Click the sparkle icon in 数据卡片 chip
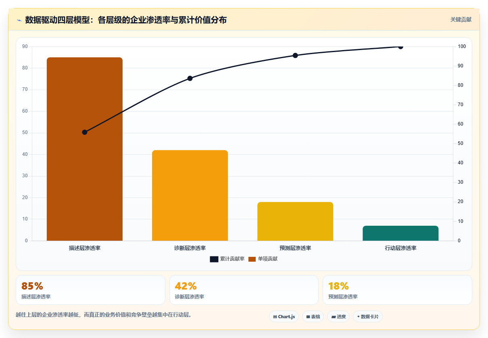Screen dimensions: 488x338 358,317
